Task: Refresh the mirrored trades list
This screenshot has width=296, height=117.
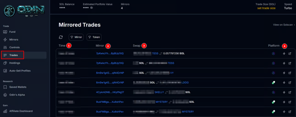Action: [61, 37]
